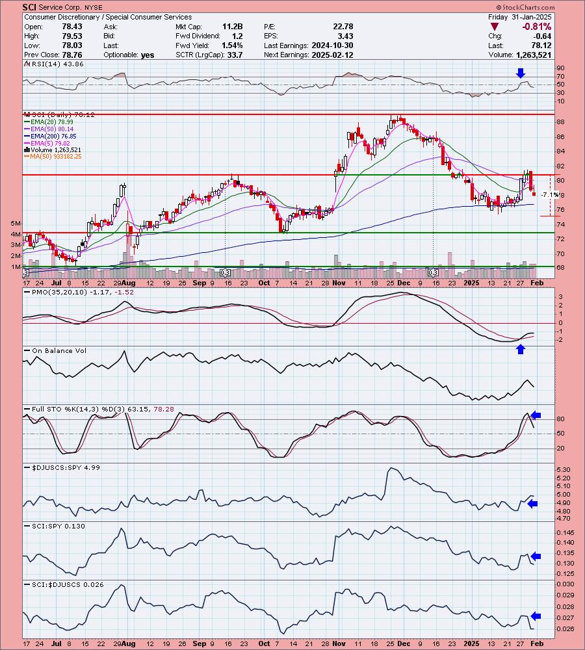Click the Consumer Discretionary / Special Consumer Services sector text
The image size is (585, 650).
click(x=108, y=17)
